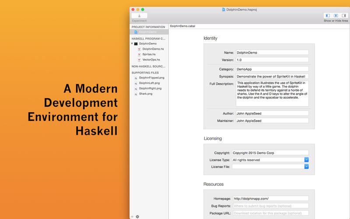Select the DolphinDemo.hs file icon
The height and width of the screenshot is (219, 350).
(139, 49)
